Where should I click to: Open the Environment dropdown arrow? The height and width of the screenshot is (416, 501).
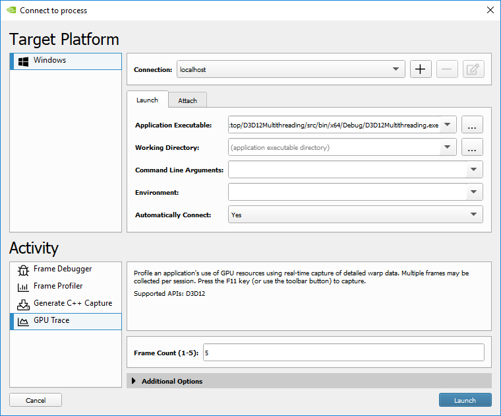click(474, 192)
